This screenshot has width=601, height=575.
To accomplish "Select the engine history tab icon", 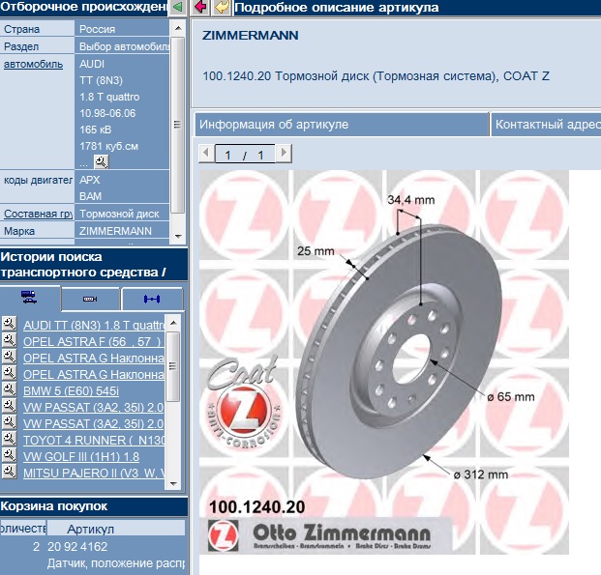I will coord(90,299).
